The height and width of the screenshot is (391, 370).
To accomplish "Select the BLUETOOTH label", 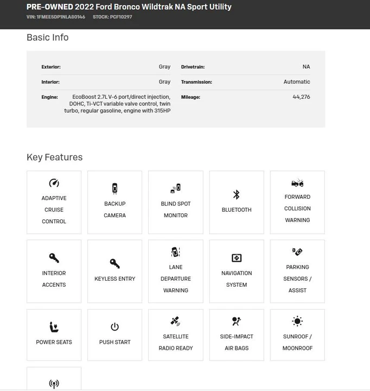I will click(x=237, y=210).
